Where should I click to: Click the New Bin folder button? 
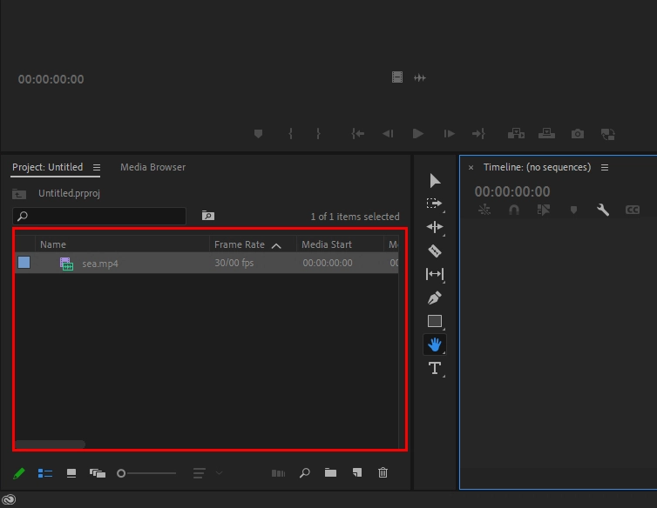click(330, 473)
